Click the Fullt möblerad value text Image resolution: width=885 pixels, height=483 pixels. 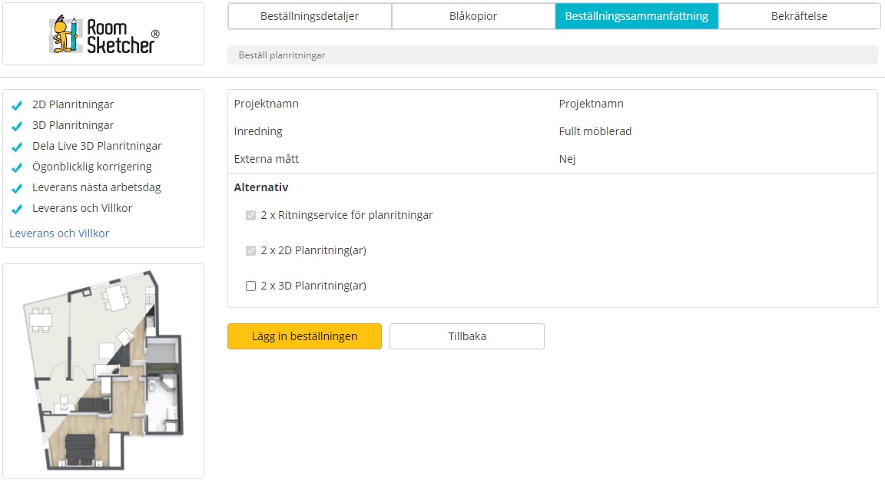[595, 131]
